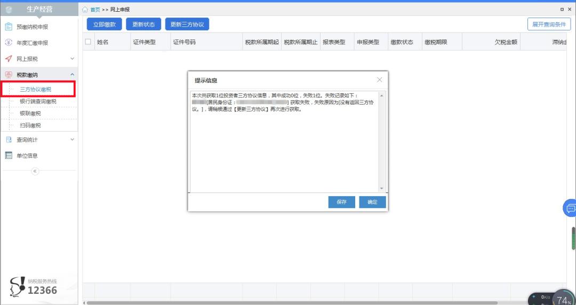
Task: Click the 查询统计 sidebar icon
Action: 9,140
